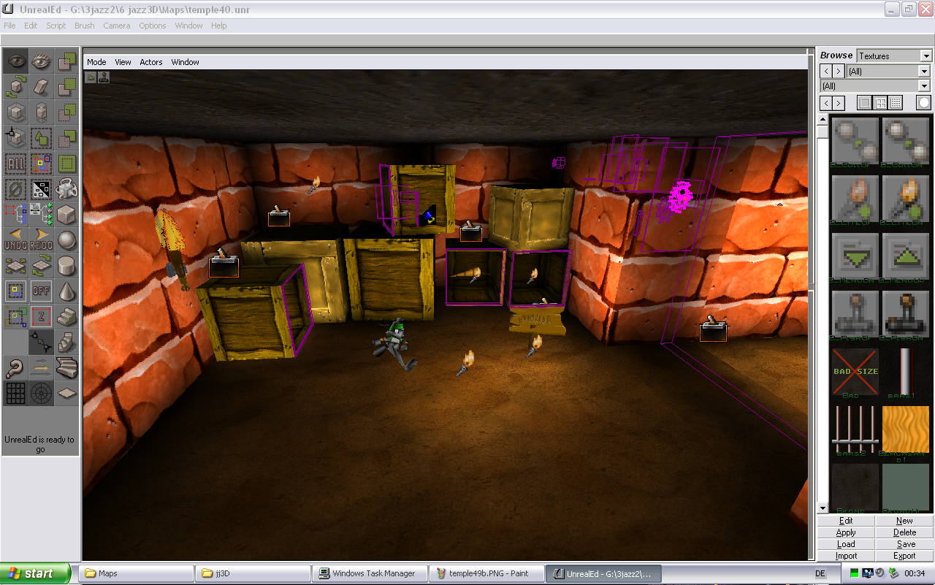Screen dimensions: 935x585
Task: Toggle the Z zoom-lock button
Action: click(x=42, y=317)
